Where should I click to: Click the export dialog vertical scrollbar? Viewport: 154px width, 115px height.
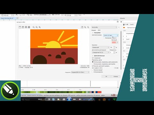coord(121,50)
